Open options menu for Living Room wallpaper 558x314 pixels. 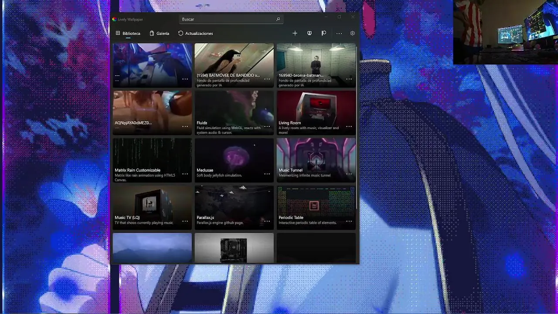(x=349, y=126)
